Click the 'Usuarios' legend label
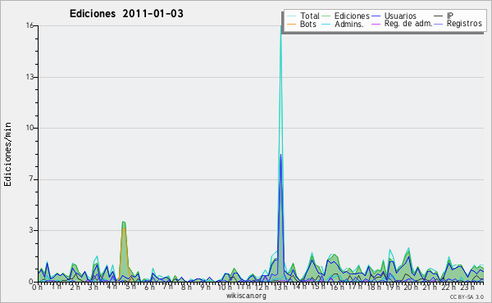 (x=400, y=16)
